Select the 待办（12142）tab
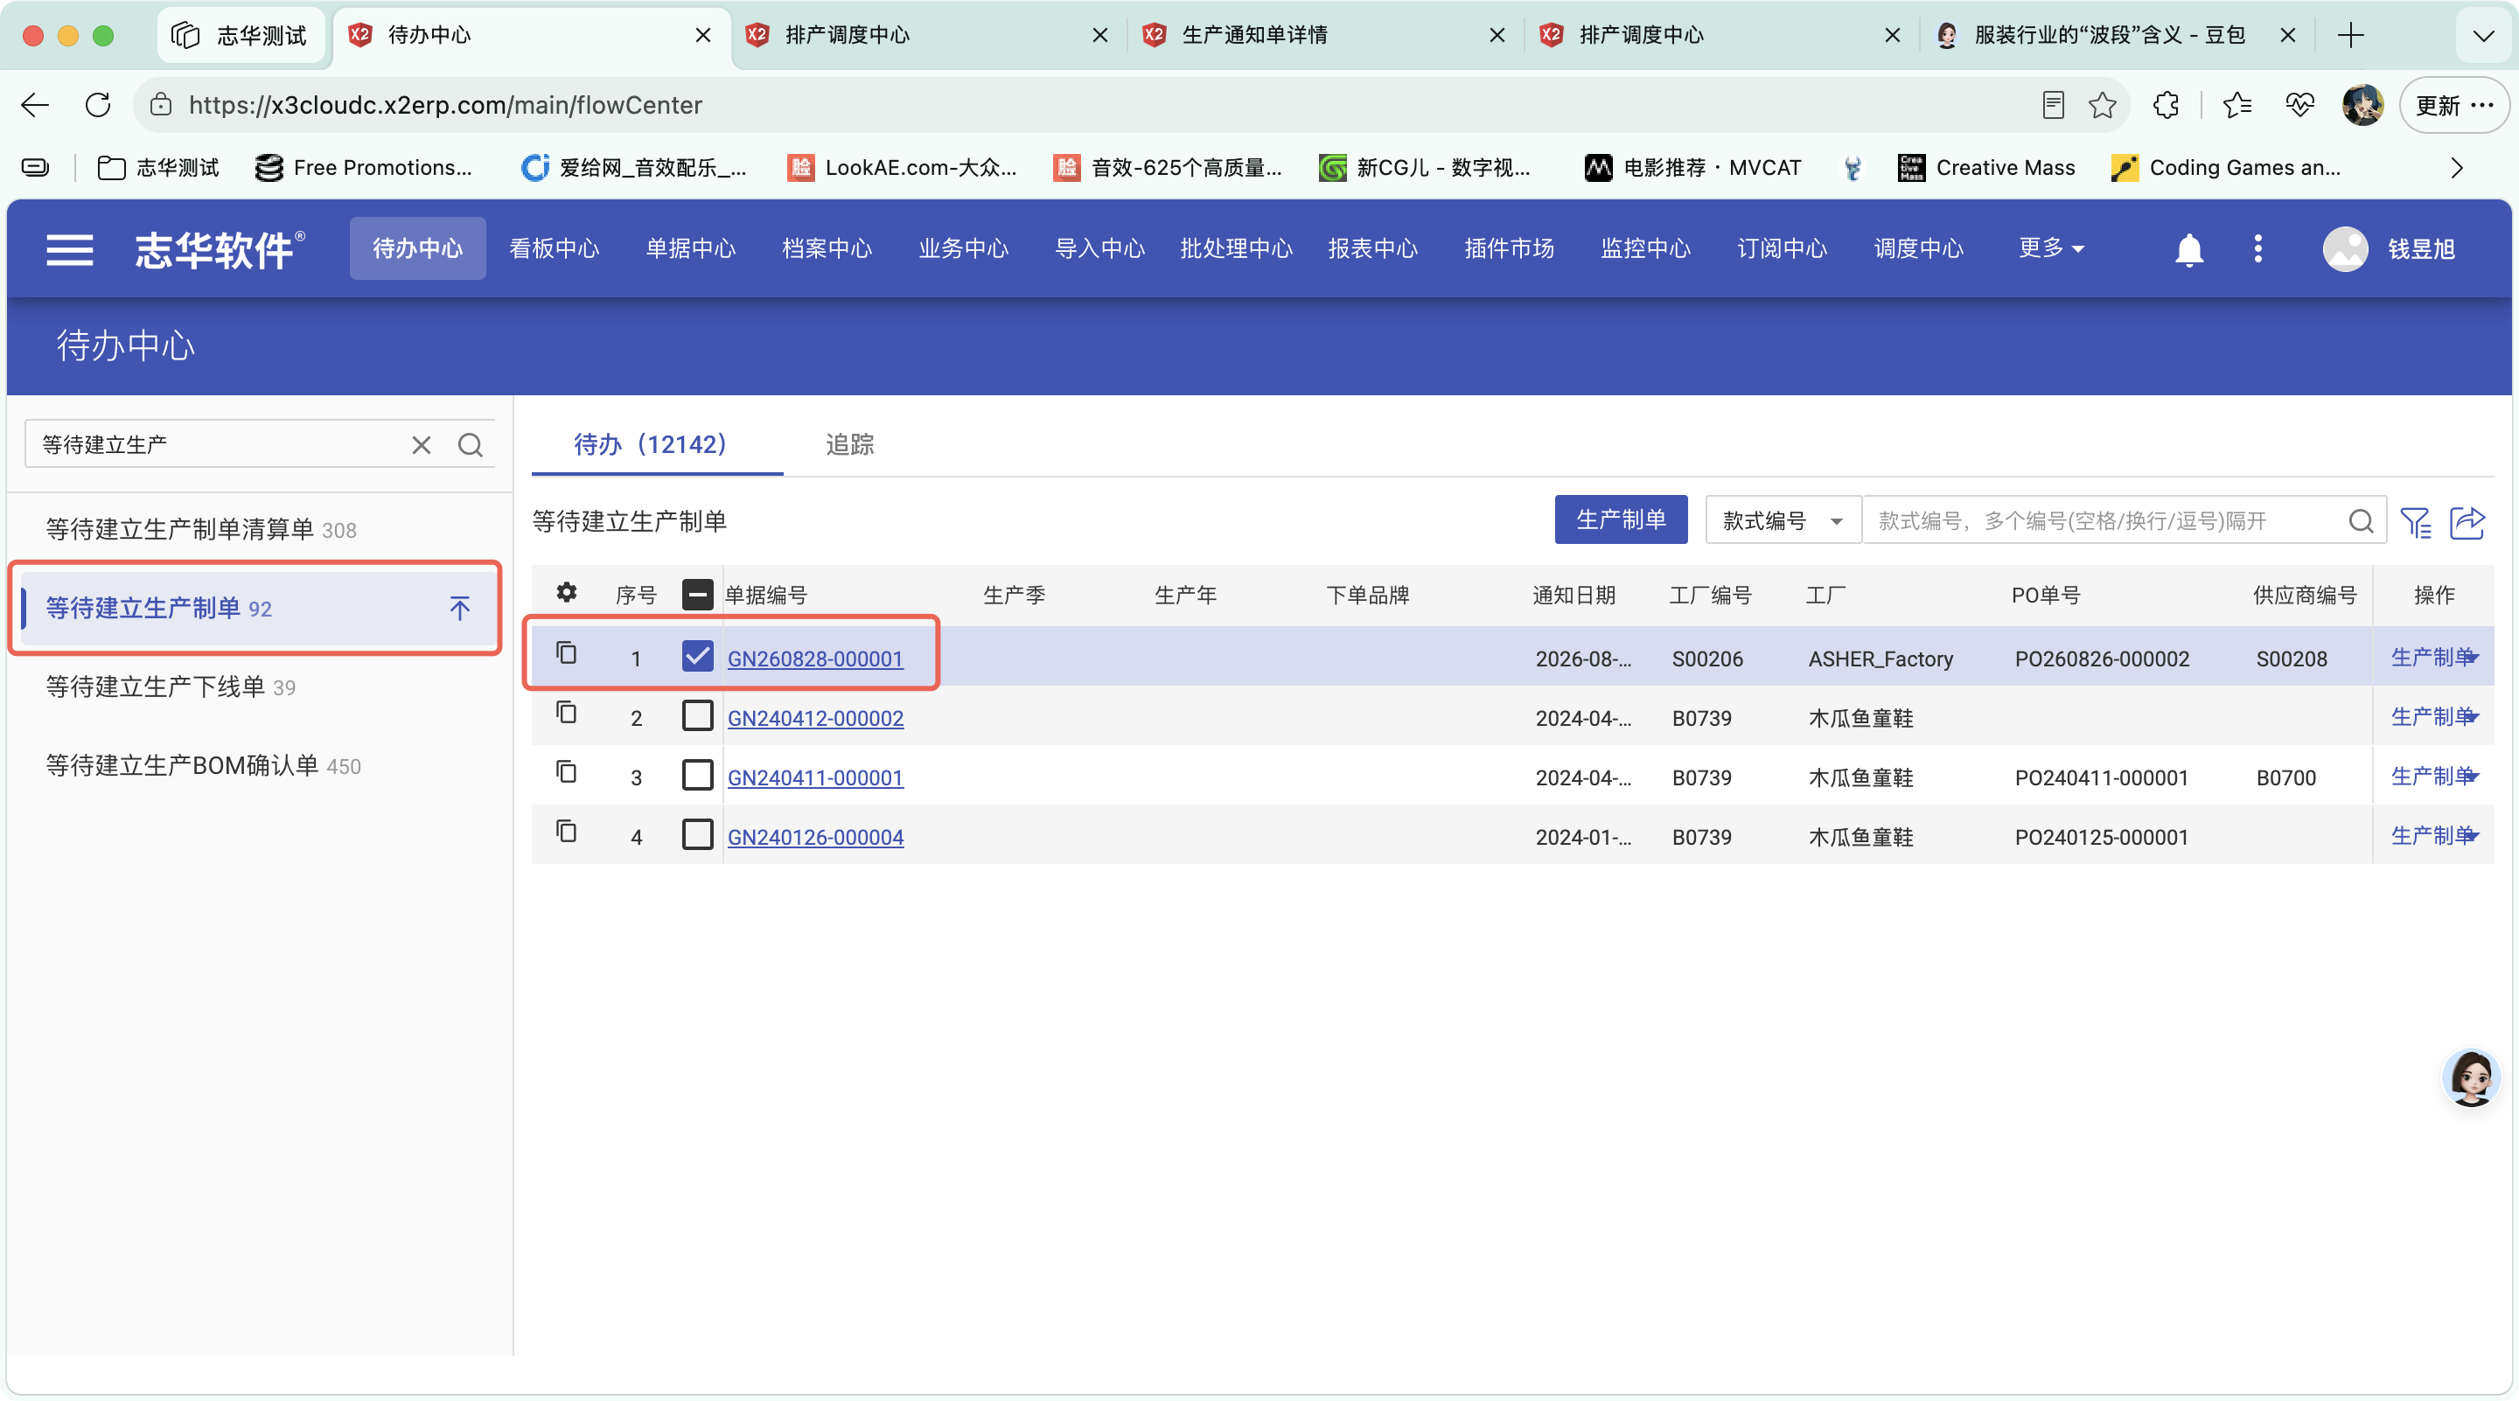This screenshot has width=2519, height=1401. [x=657, y=445]
